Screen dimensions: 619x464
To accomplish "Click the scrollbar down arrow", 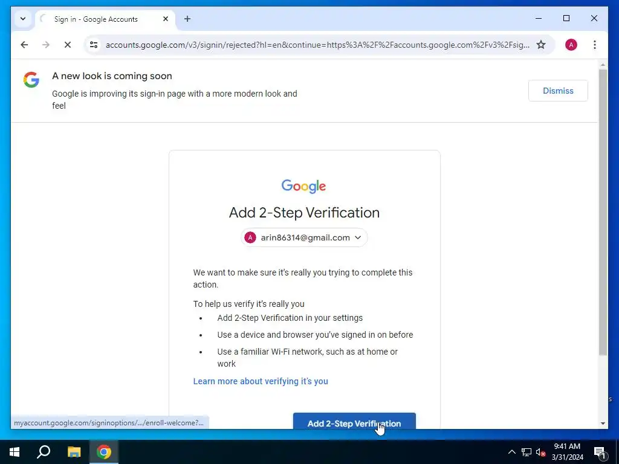I will click(x=603, y=424).
